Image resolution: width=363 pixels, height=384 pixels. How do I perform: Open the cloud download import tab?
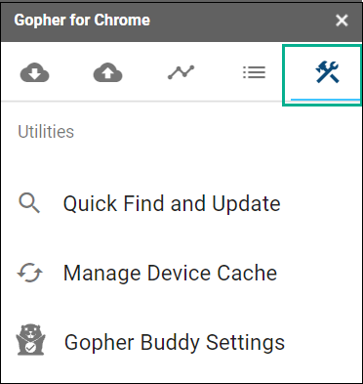[x=34, y=72]
